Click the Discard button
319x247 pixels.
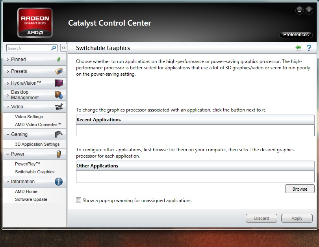coord(262,218)
